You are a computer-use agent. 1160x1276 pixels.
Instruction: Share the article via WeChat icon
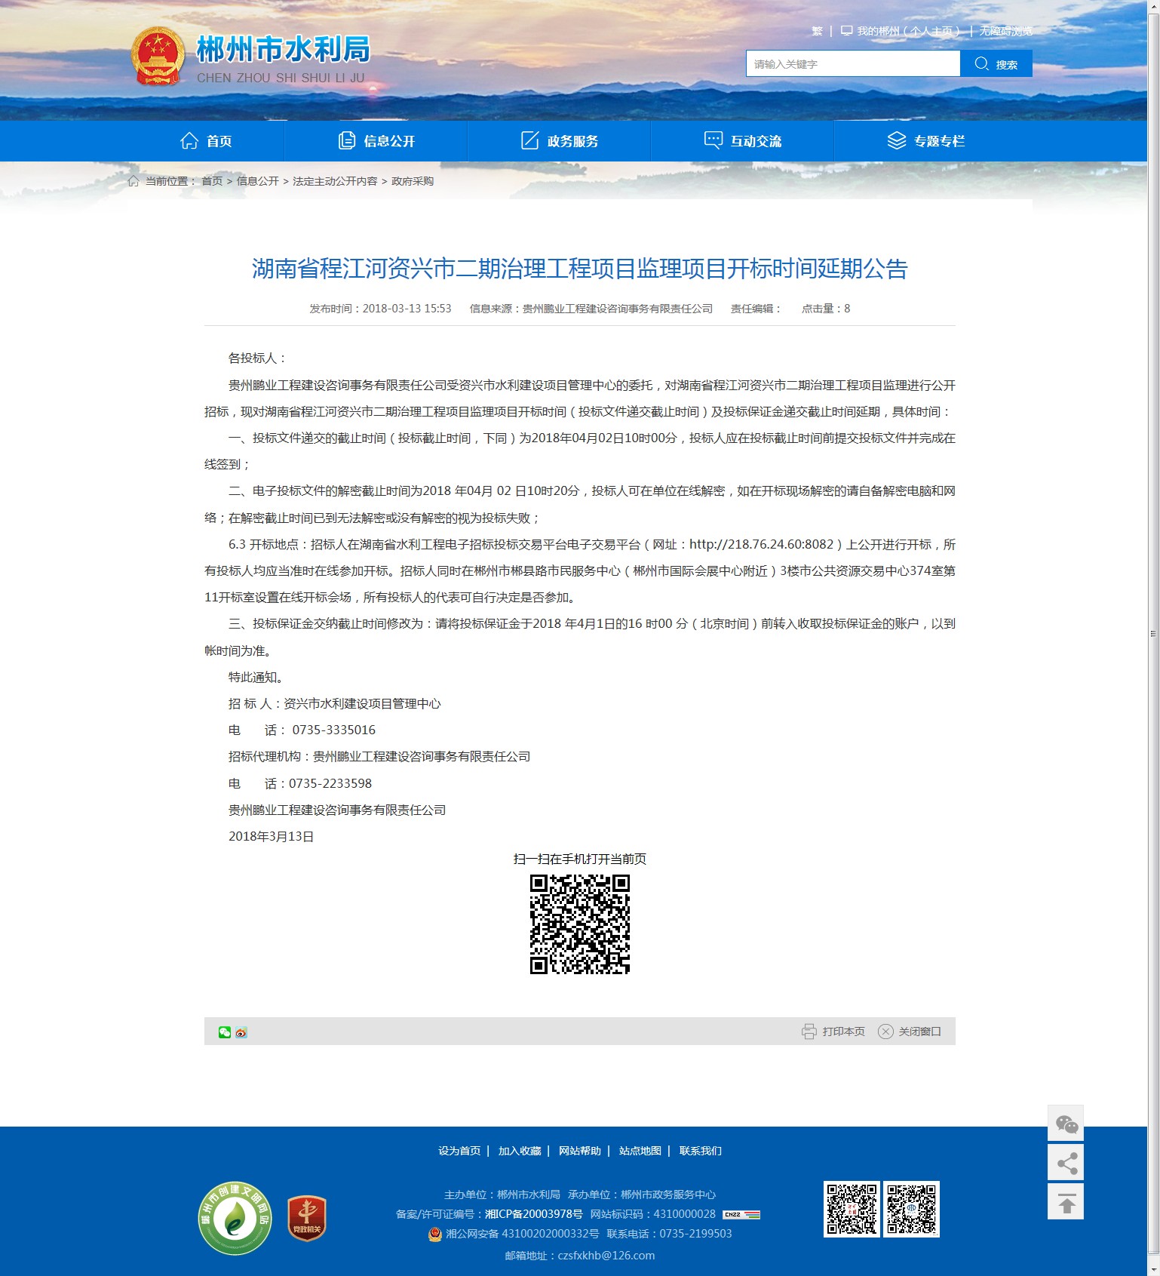tap(225, 1032)
